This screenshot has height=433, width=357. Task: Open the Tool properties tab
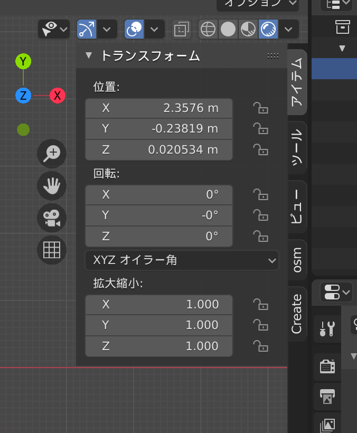pos(327,329)
